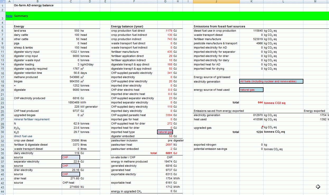Open separator electricity source dropdown cell
The width and height of the screenshot is (329, 195).
70,166
